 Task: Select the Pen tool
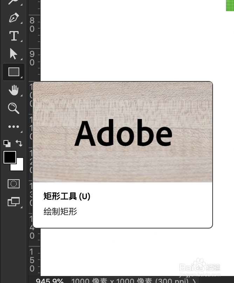click(x=14, y=18)
